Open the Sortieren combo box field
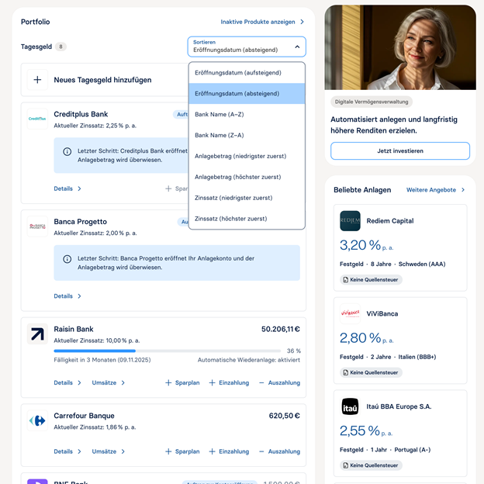 247,47
